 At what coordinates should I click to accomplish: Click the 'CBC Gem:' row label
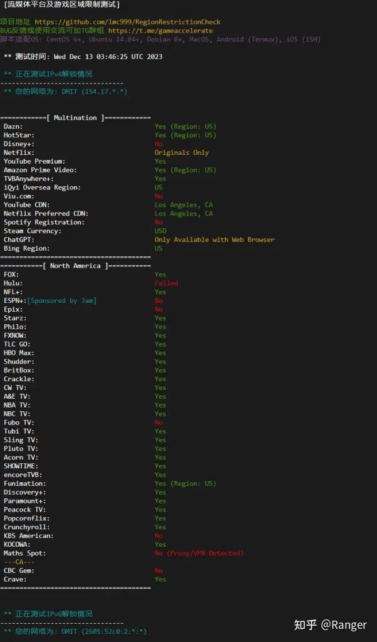click(19, 571)
